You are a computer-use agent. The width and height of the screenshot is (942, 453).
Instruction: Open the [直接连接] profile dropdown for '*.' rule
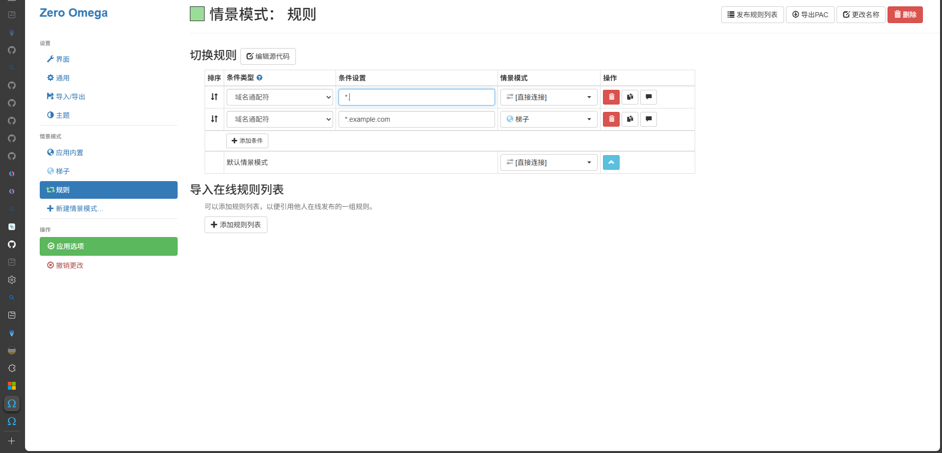[x=549, y=97]
